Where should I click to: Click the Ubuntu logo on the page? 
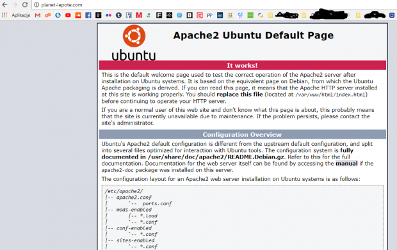pos(134,43)
